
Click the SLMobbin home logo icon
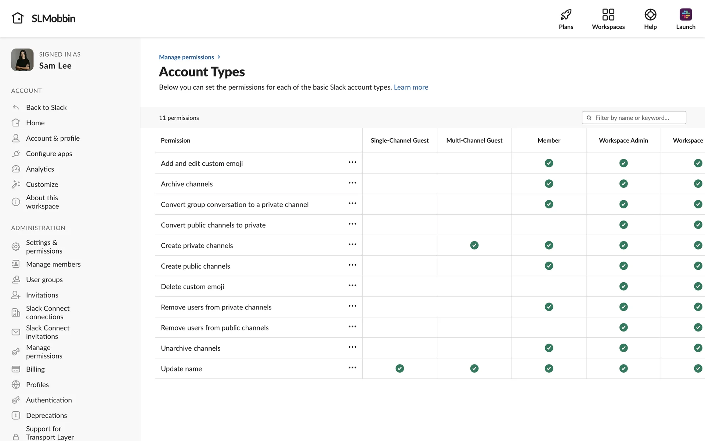pos(18,18)
